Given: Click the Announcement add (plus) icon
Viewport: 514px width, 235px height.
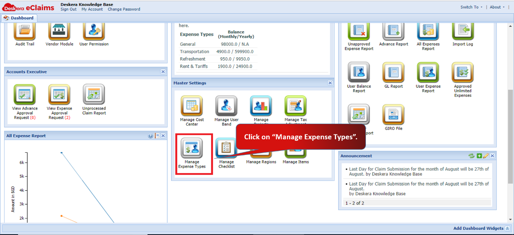Looking at the screenshot, I should coord(479,156).
